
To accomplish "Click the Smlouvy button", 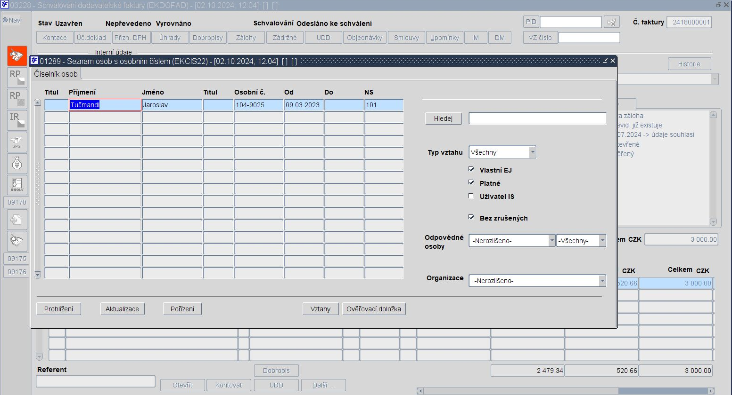I will (406, 38).
